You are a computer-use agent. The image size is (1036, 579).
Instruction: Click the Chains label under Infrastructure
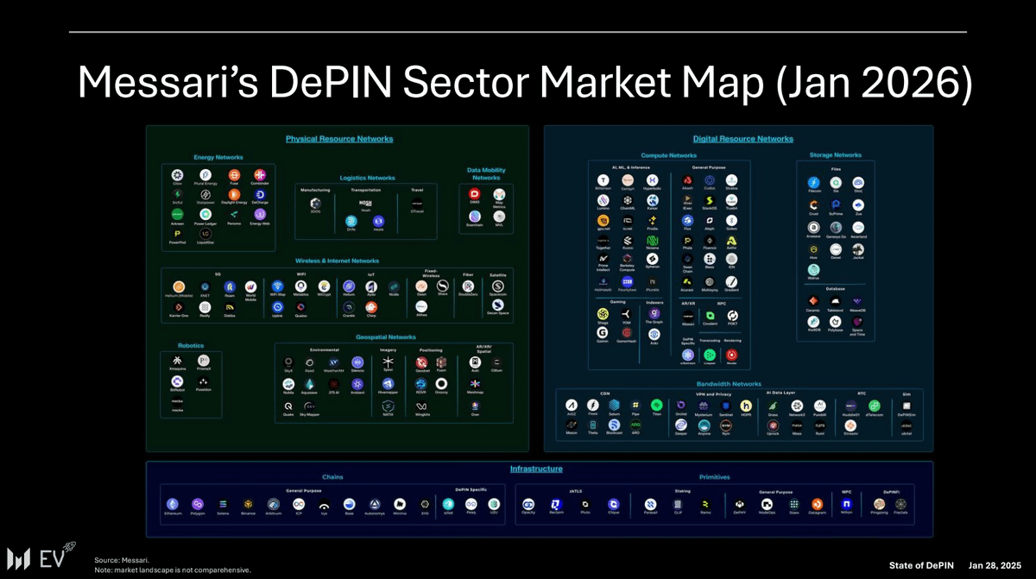click(333, 477)
